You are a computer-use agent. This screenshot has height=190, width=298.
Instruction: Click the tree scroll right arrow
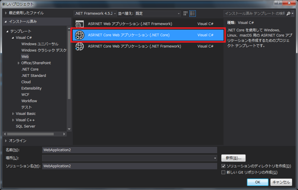click(x=64, y=134)
